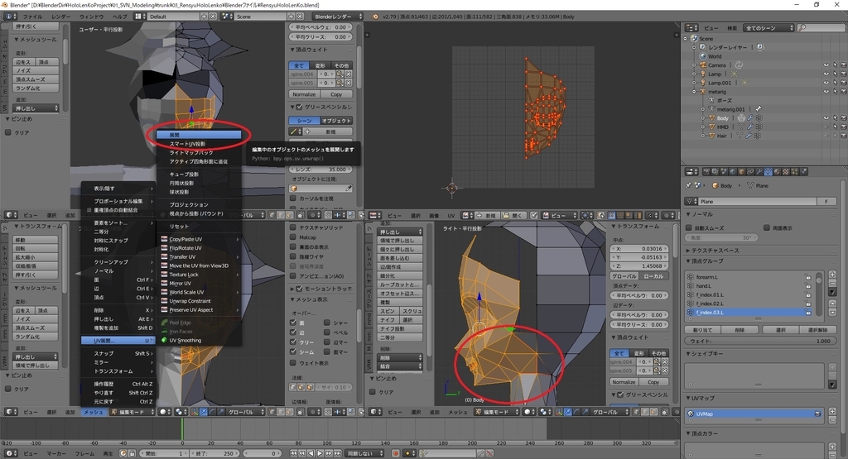Click the ウェイト weight slider
Viewport: 848px width, 459px height.
click(759, 341)
